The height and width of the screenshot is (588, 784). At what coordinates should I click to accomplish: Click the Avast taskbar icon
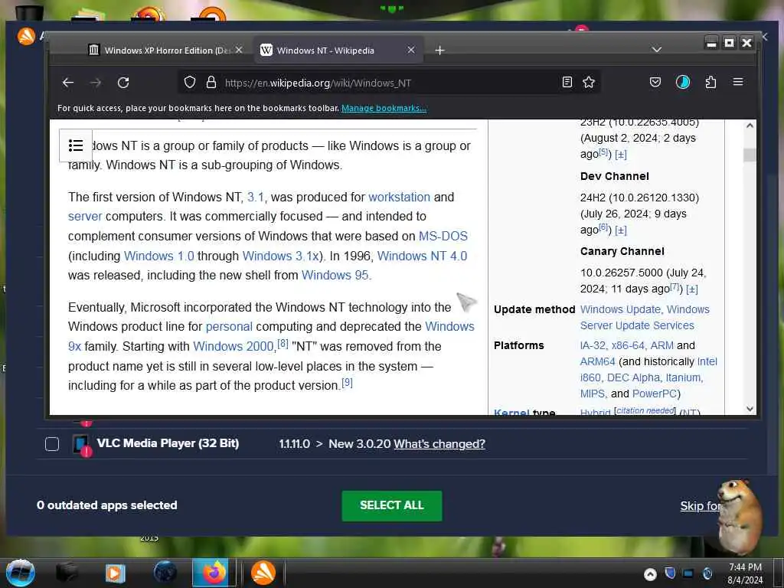(263, 573)
